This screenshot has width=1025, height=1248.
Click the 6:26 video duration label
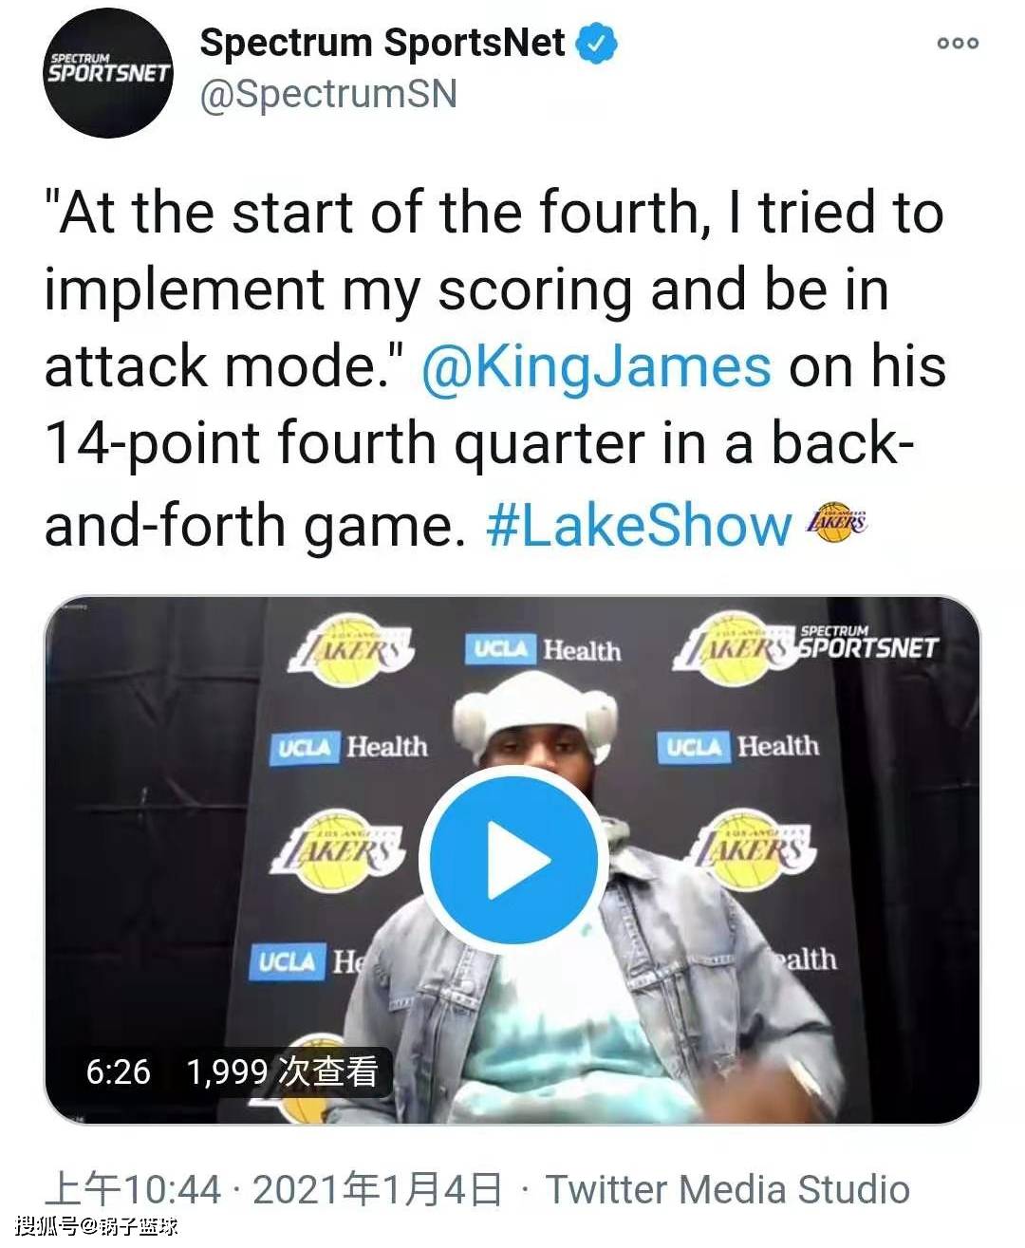(118, 1071)
